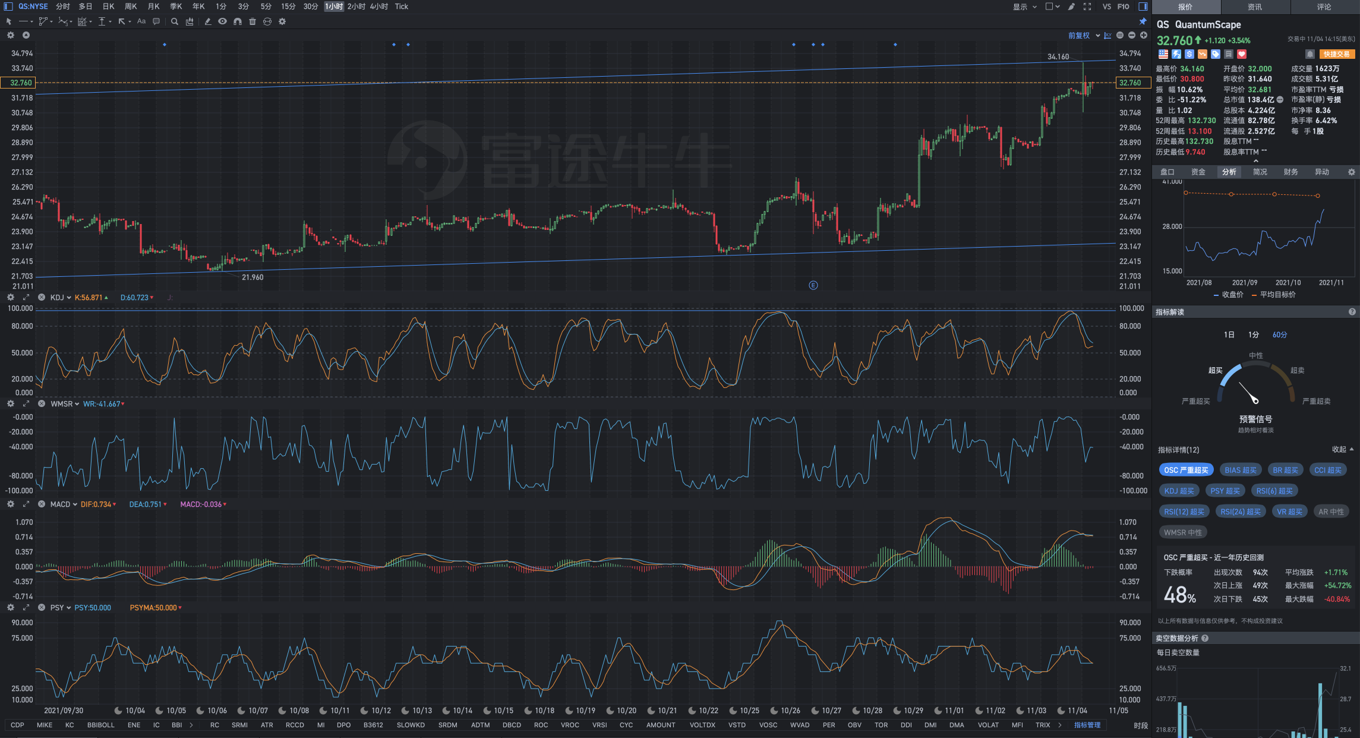
Task: Select the cursor pointer drawing tool
Action: 9,21
